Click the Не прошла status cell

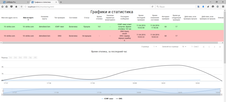click(x=87, y=36)
